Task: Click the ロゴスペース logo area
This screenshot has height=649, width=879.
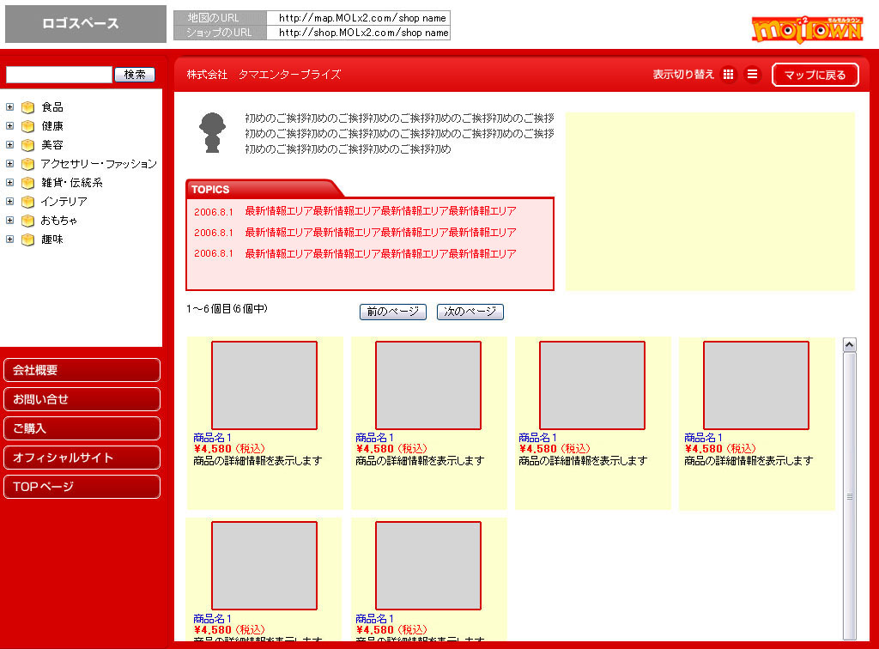Action: (86, 23)
